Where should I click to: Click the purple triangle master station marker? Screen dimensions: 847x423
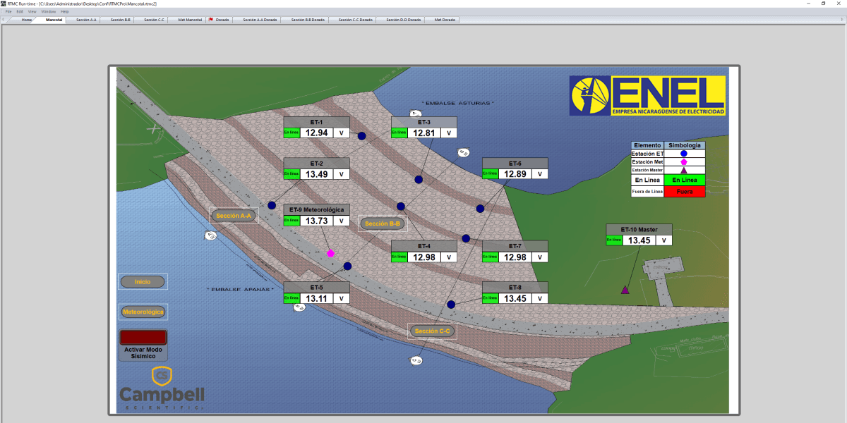coord(625,289)
